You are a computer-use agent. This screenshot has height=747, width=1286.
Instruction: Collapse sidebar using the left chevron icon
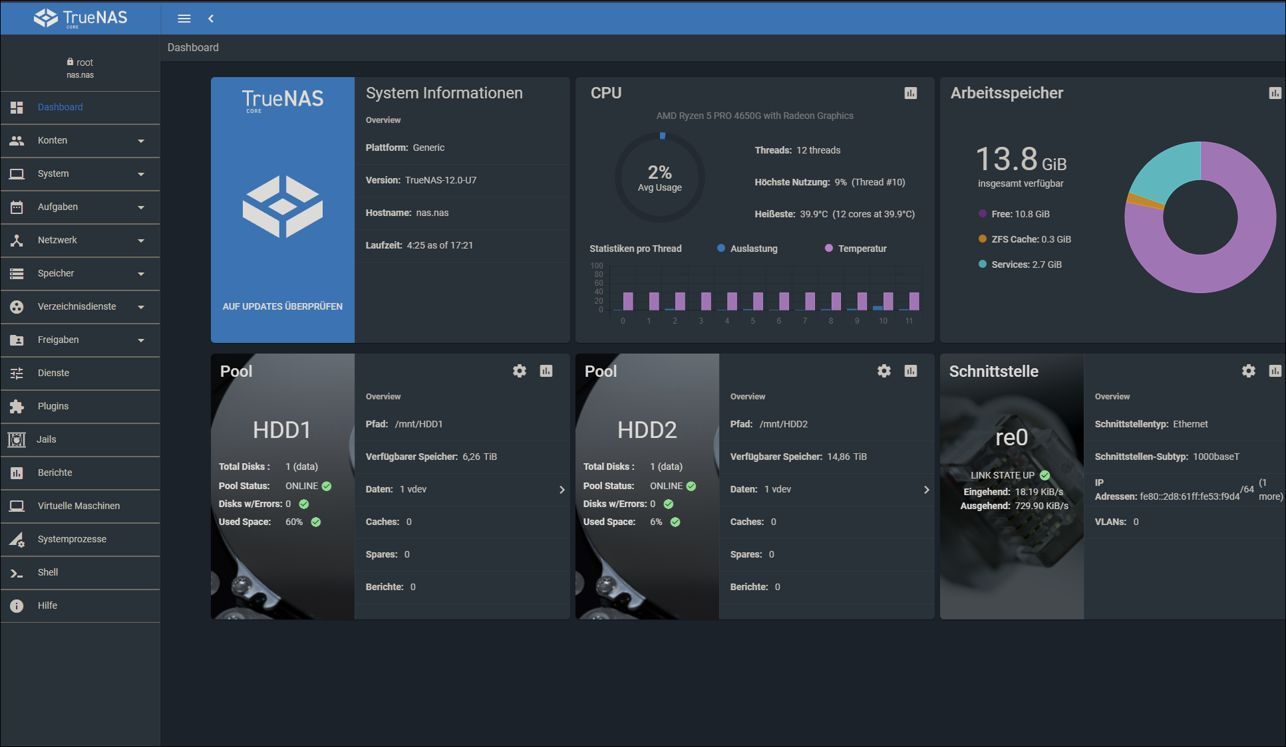coord(211,19)
